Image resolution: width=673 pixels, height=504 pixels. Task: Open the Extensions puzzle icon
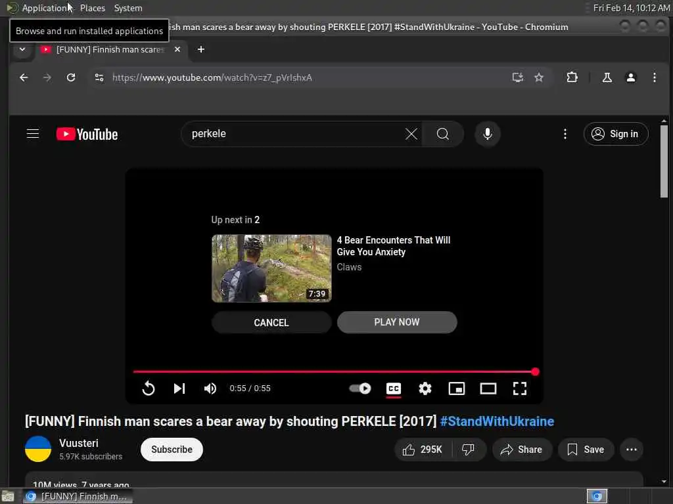click(x=572, y=77)
